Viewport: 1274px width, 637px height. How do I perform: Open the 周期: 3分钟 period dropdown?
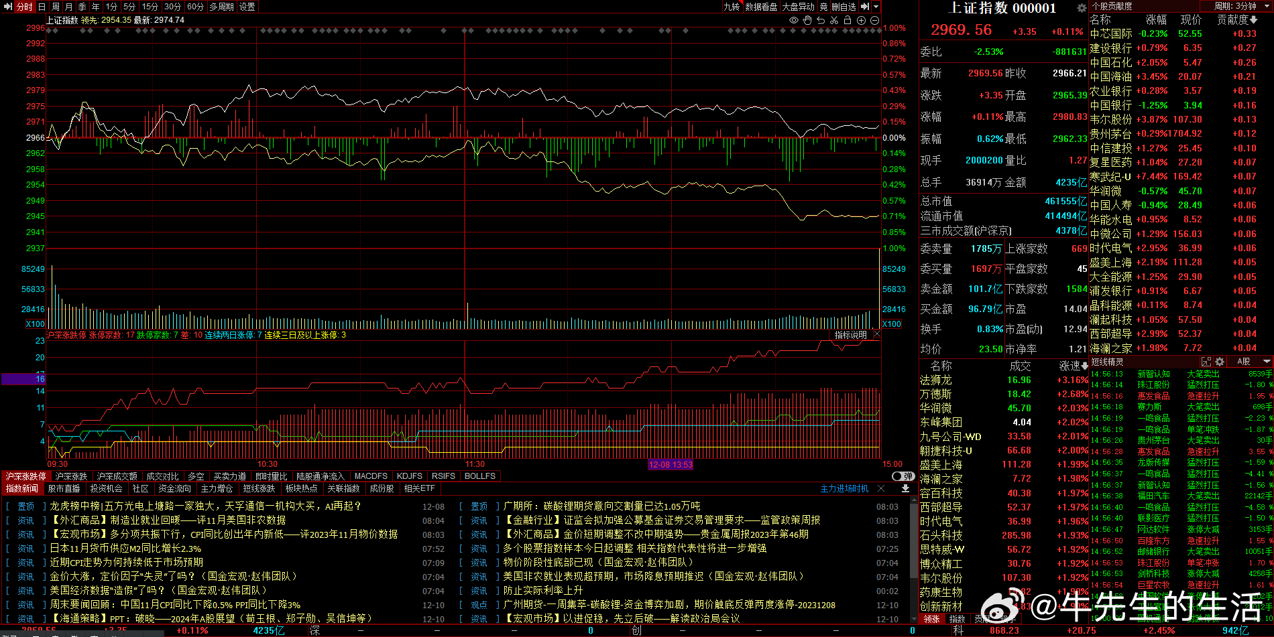point(1240,6)
